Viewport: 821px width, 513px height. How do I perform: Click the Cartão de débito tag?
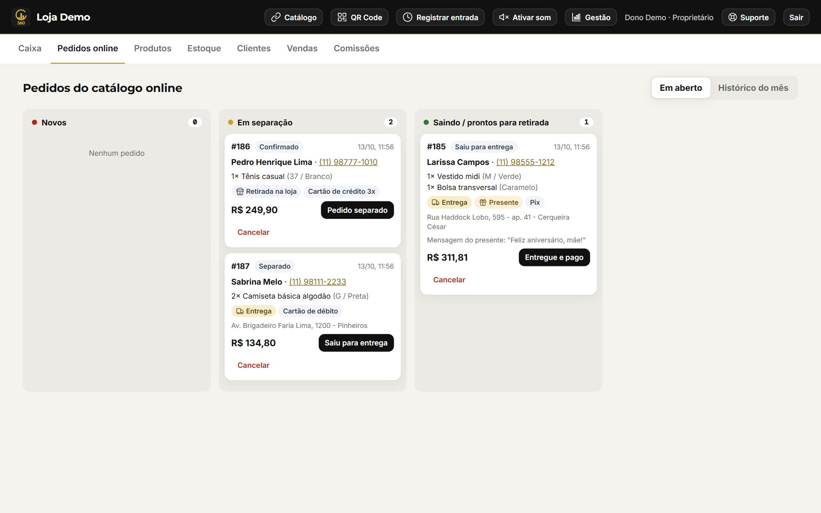[310, 311]
